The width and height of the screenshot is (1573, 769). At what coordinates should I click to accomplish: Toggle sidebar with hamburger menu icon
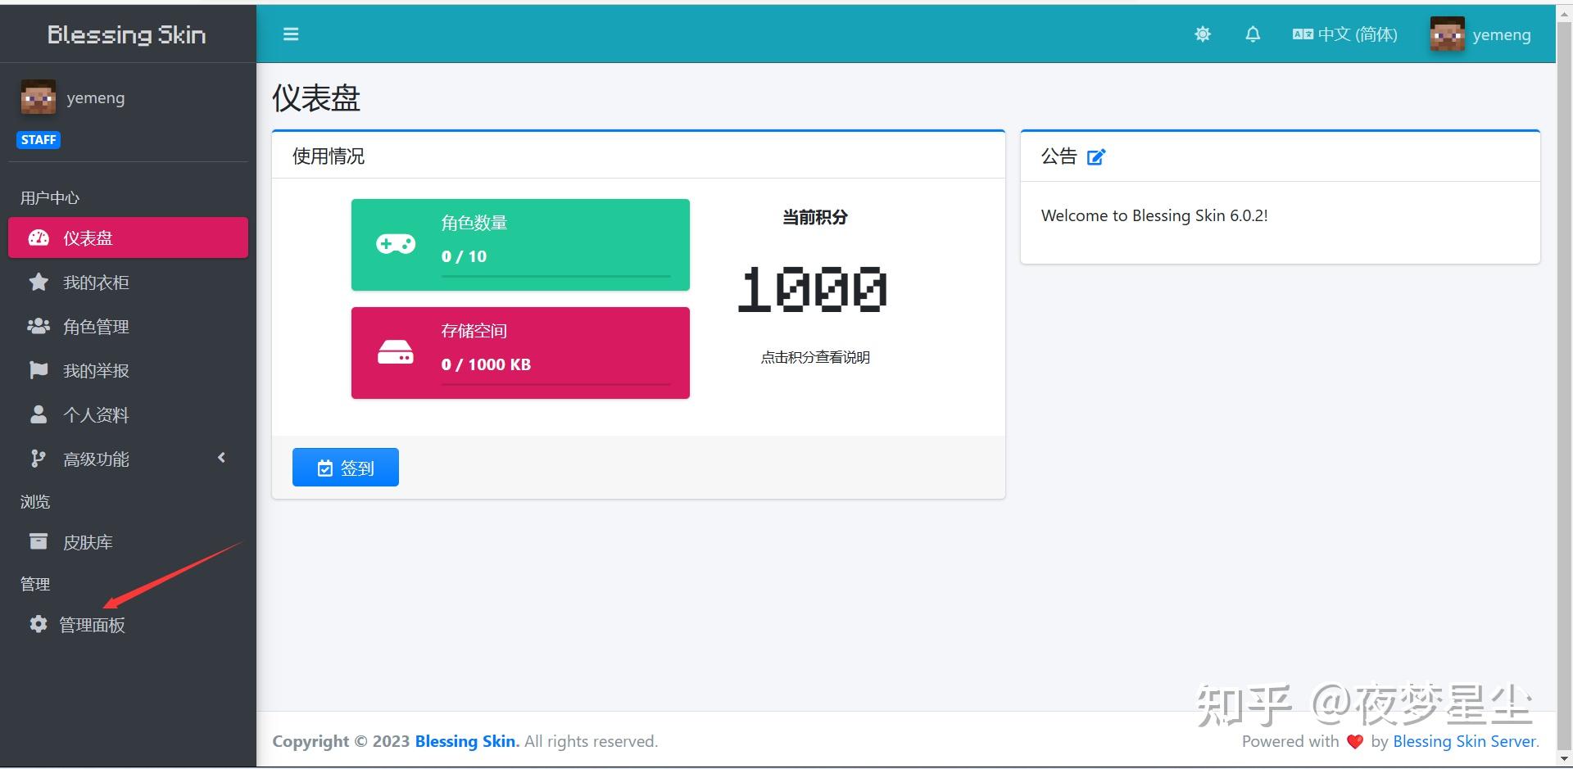(291, 34)
